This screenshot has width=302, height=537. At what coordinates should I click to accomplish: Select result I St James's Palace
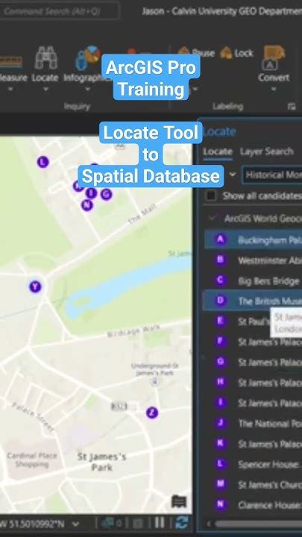253,403
